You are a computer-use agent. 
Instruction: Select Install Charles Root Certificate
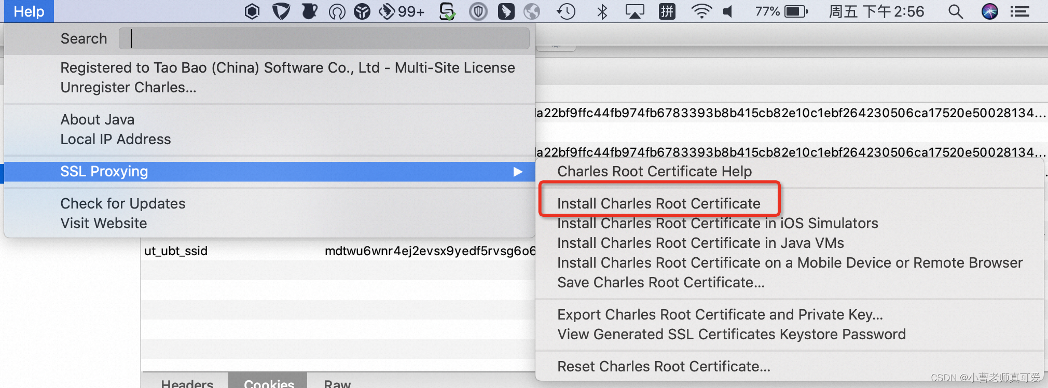click(x=659, y=203)
